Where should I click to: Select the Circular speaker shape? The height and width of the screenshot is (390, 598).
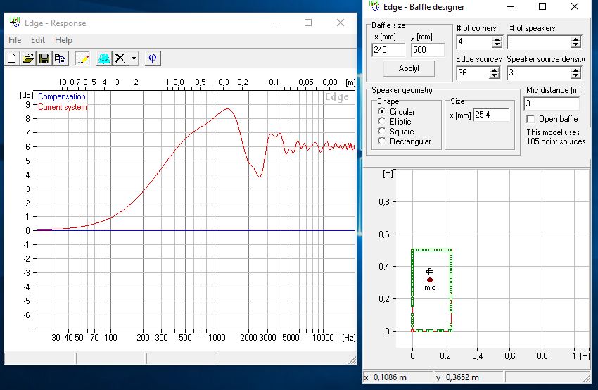pyautogui.click(x=381, y=111)
